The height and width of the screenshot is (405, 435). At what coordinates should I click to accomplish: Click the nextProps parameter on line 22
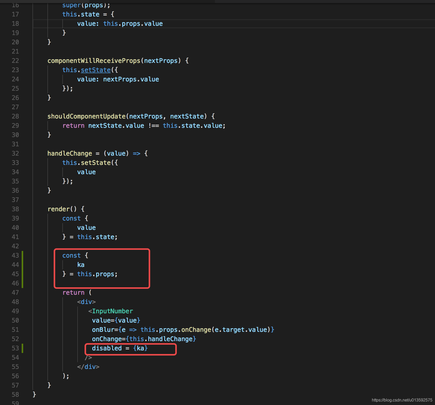pyautogui.click(x=161, y=61)
